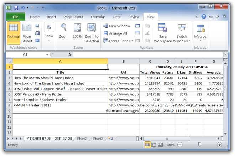This screenshot has height=156, width=235.
Task: Go to first sheet navigation arrow
Action: click(x=9, y=139)
